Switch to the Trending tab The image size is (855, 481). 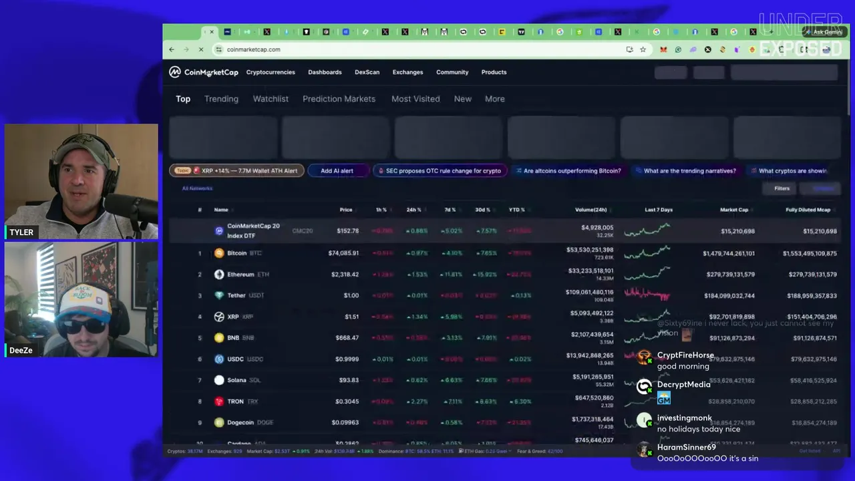221,99
